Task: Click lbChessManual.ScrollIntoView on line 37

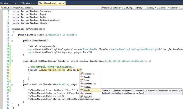Action: point(46,99)
